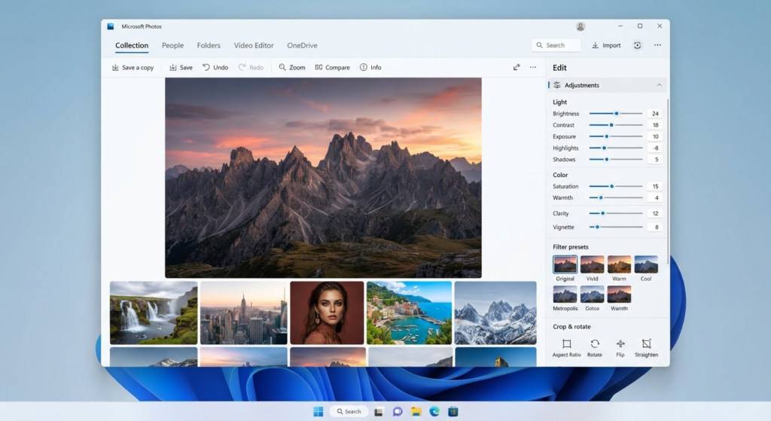This screenshot has height=421, width=771.
Task: Click the Search box in Photos
Action: [x=556, y=45]
